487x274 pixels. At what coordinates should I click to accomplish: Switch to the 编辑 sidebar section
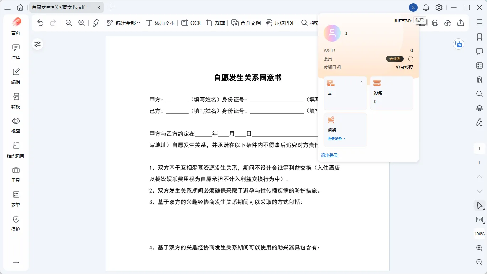pos(16,76)
